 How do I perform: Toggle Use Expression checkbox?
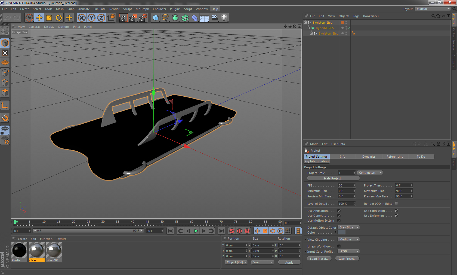(x=396, y=211)
